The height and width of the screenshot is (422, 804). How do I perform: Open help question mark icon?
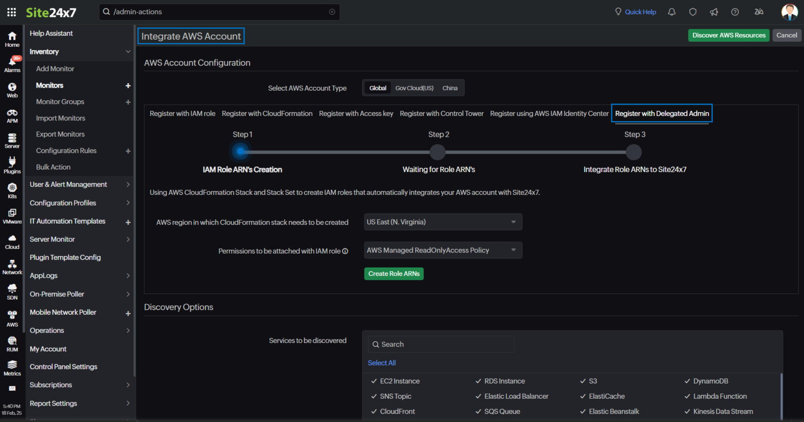735,12
